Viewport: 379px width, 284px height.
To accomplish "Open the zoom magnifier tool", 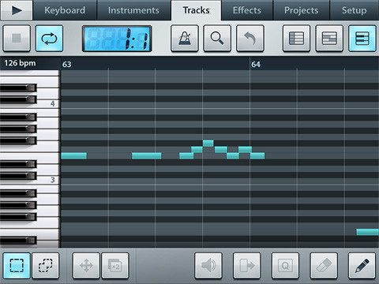I will point(217,39).
